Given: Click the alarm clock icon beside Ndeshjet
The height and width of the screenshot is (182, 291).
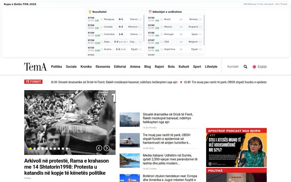Looking at the screenshot, I should [150, 12].
